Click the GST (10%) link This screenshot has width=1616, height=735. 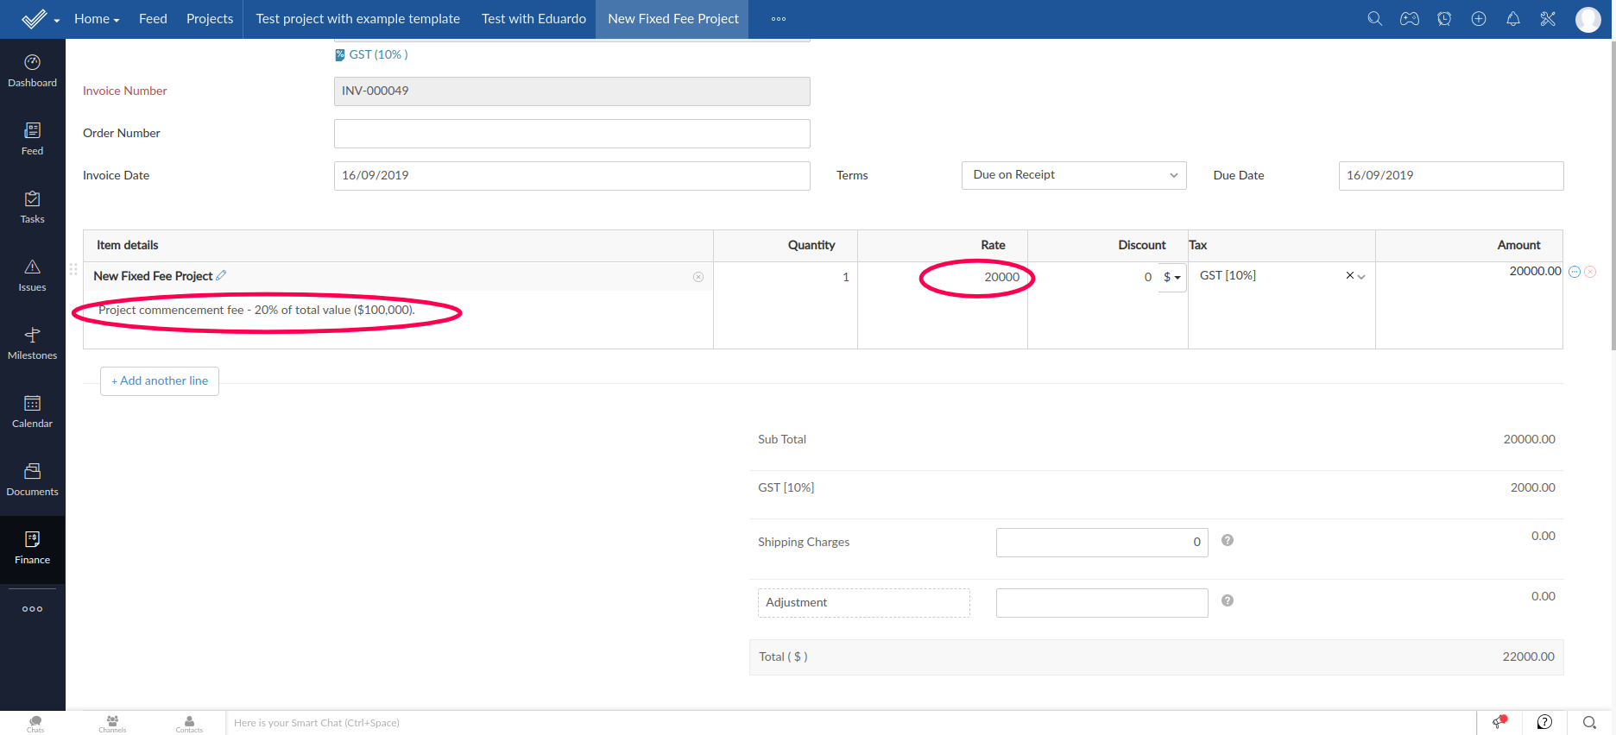click(x=378, y=54)
